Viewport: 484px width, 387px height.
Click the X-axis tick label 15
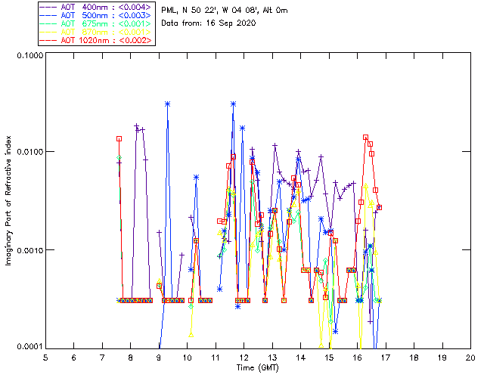[x=329, y=358]
